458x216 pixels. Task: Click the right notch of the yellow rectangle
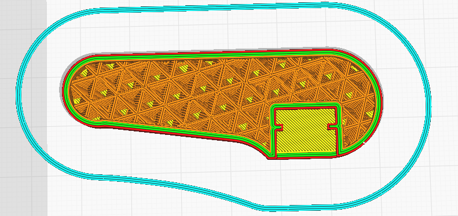[x=333, y=127]
